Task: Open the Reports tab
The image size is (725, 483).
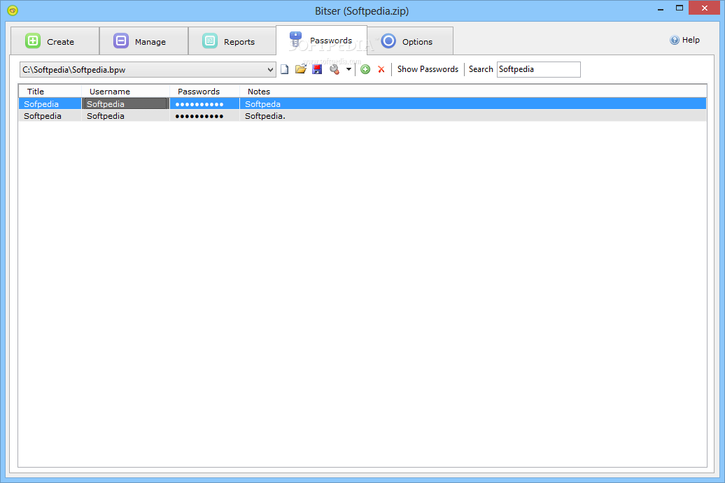Action: pos(232,41)
